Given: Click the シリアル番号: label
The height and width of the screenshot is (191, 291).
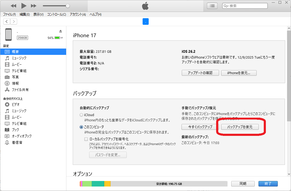Looking at the screenshot, I should [x=89, y=69].
